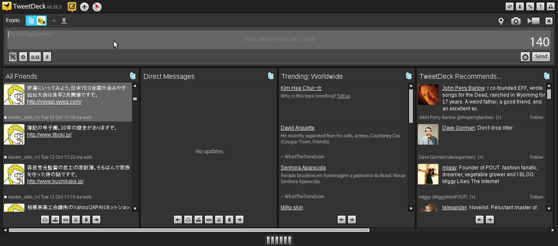This screenshot has width=558, height=246.
Task: Click the yellow Compose update button
Action: pyautogui.click(x=72, y=6)
